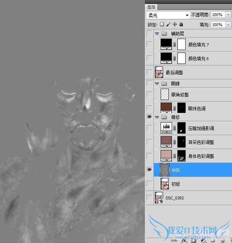Click the levels adjustment icon on 压暗加强影调
The width and height of the screenshot is (232, 243).
tap(166, 128)
